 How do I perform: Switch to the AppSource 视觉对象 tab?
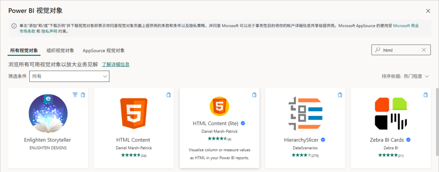pos(104,51)
